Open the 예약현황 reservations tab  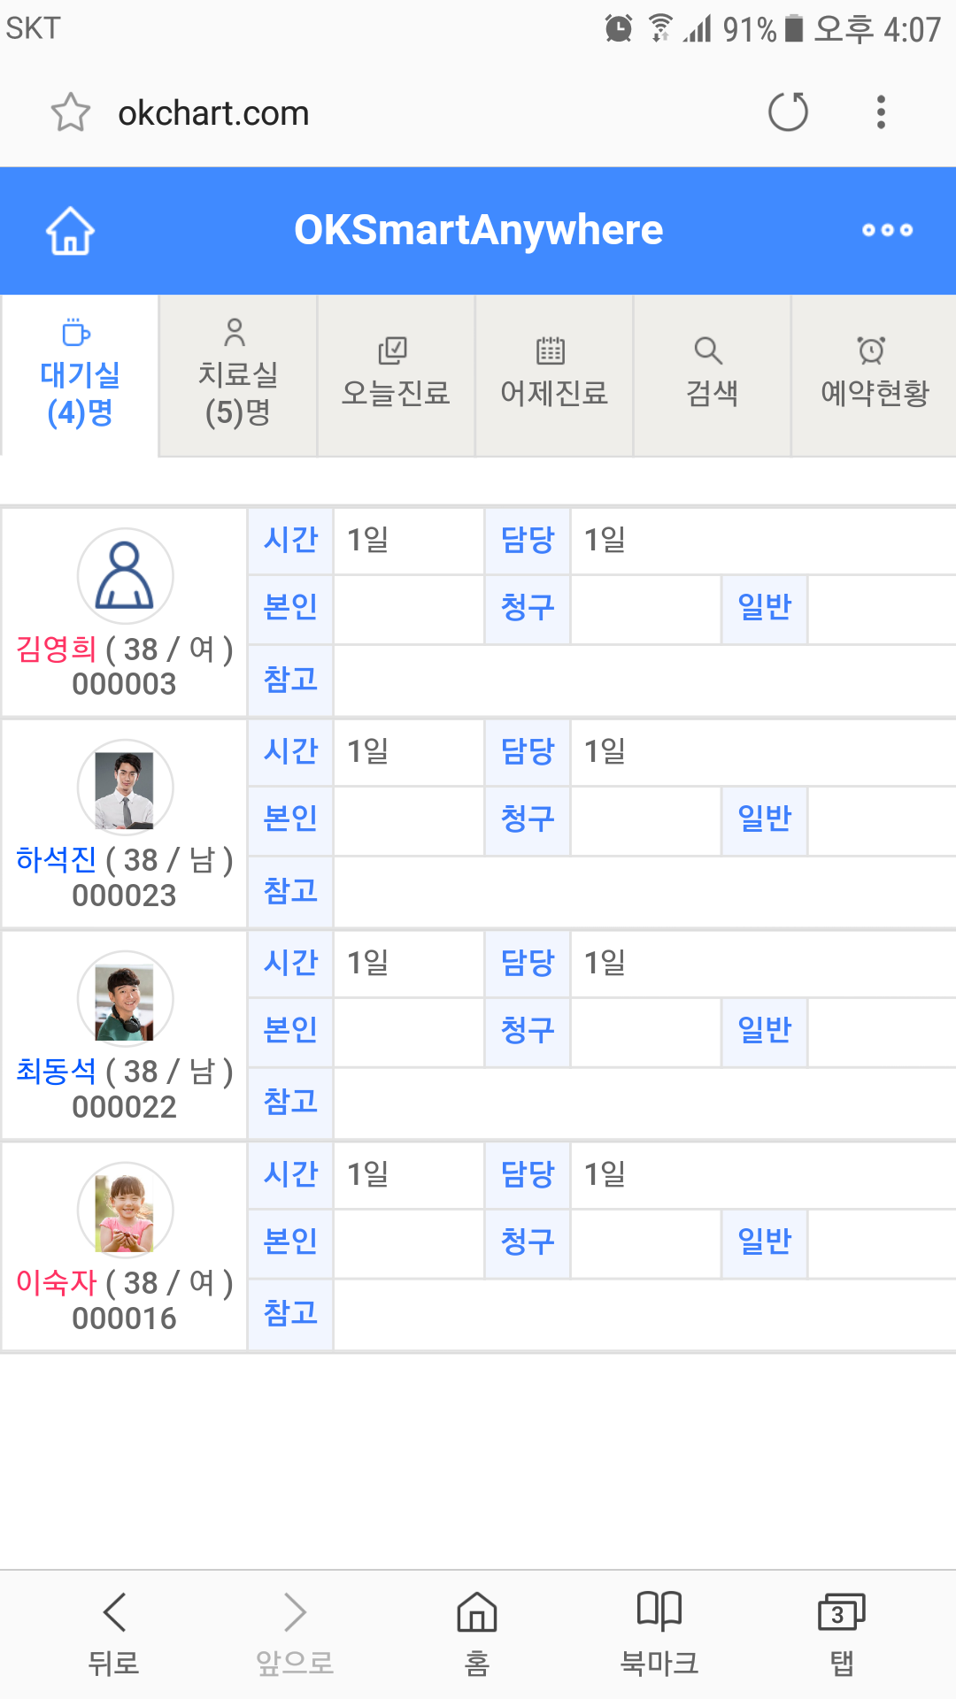[875, 376]
